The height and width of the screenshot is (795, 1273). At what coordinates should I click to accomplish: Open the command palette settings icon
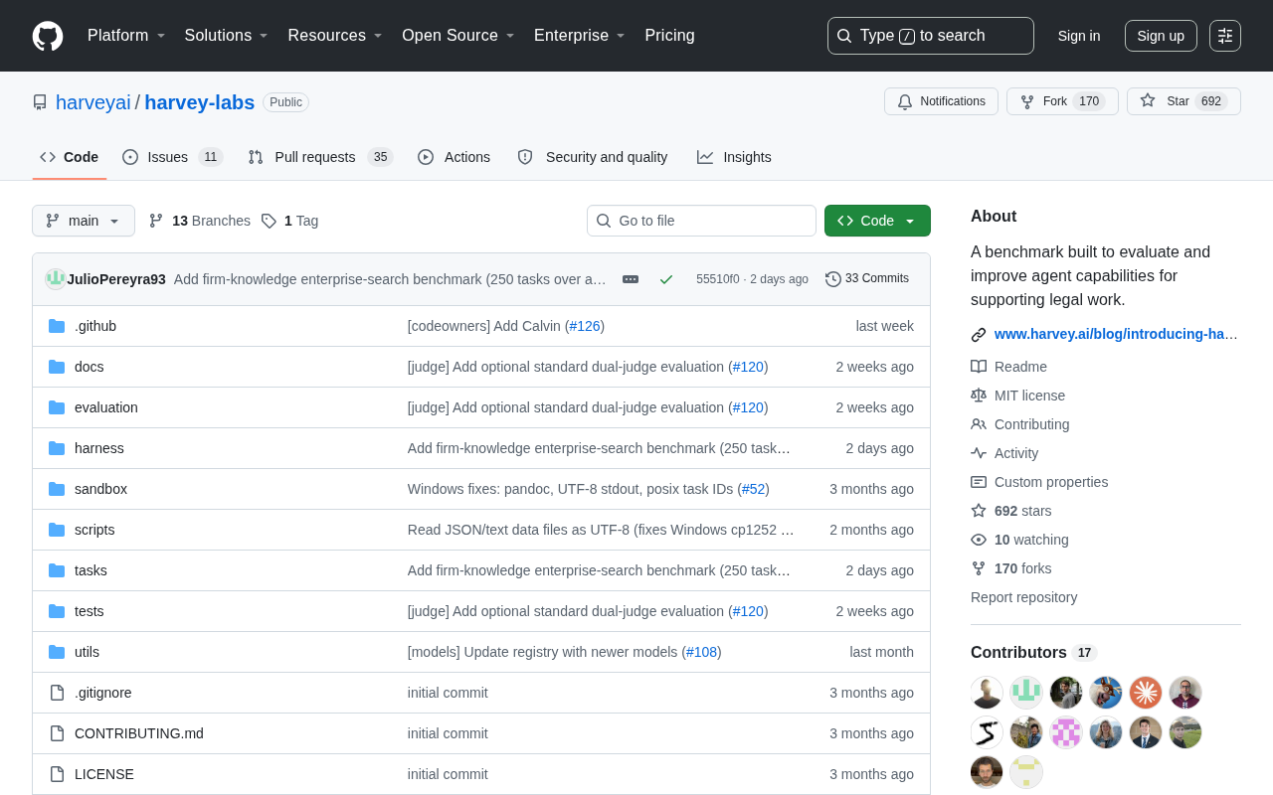point(1225,36)
